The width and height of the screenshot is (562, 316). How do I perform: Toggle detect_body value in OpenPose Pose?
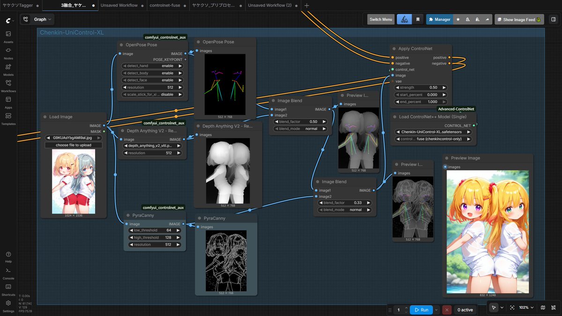[x=152, y=73]
